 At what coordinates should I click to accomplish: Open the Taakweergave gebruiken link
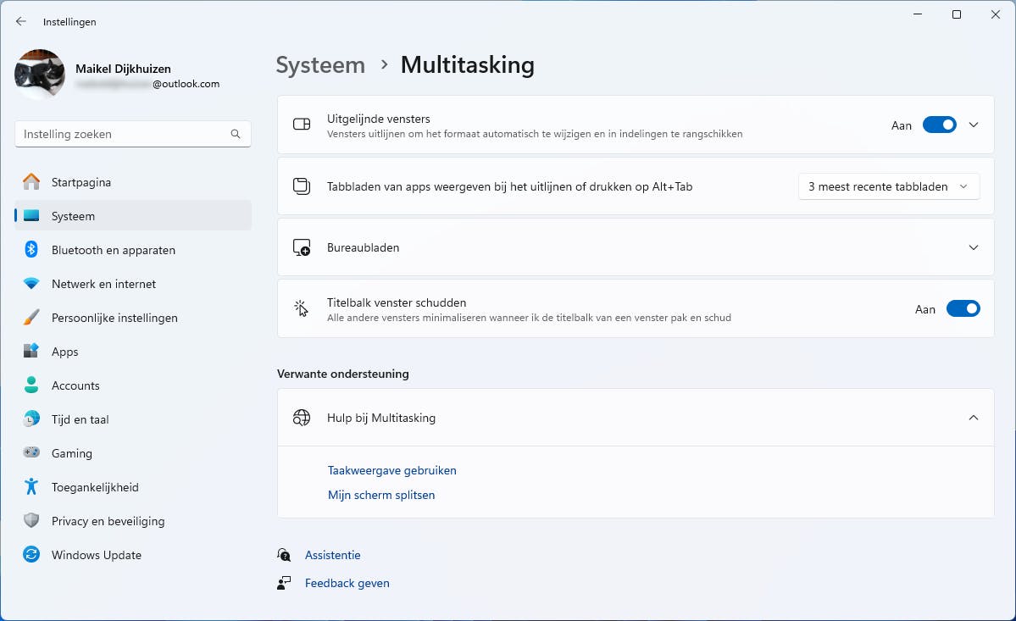click(392, 470)
